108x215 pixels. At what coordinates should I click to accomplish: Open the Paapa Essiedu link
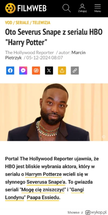pos(43,198)
